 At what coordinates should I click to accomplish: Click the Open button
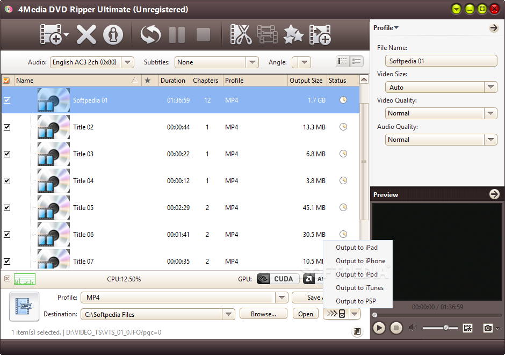[x=306, y=314]
